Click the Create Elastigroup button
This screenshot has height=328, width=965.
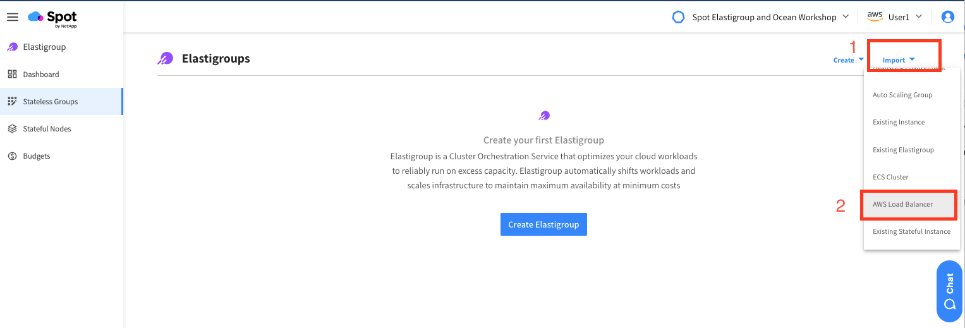(x=543, y=224)
